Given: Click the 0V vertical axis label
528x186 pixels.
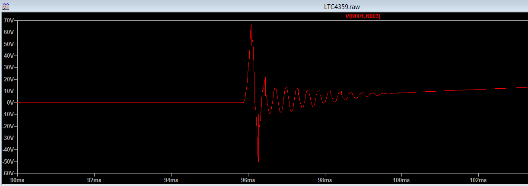Looking at the screenshot, I should 11,103.
